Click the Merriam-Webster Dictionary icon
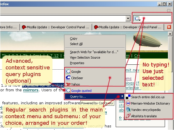This screenshot has width=174, height=130. (128, 103)
